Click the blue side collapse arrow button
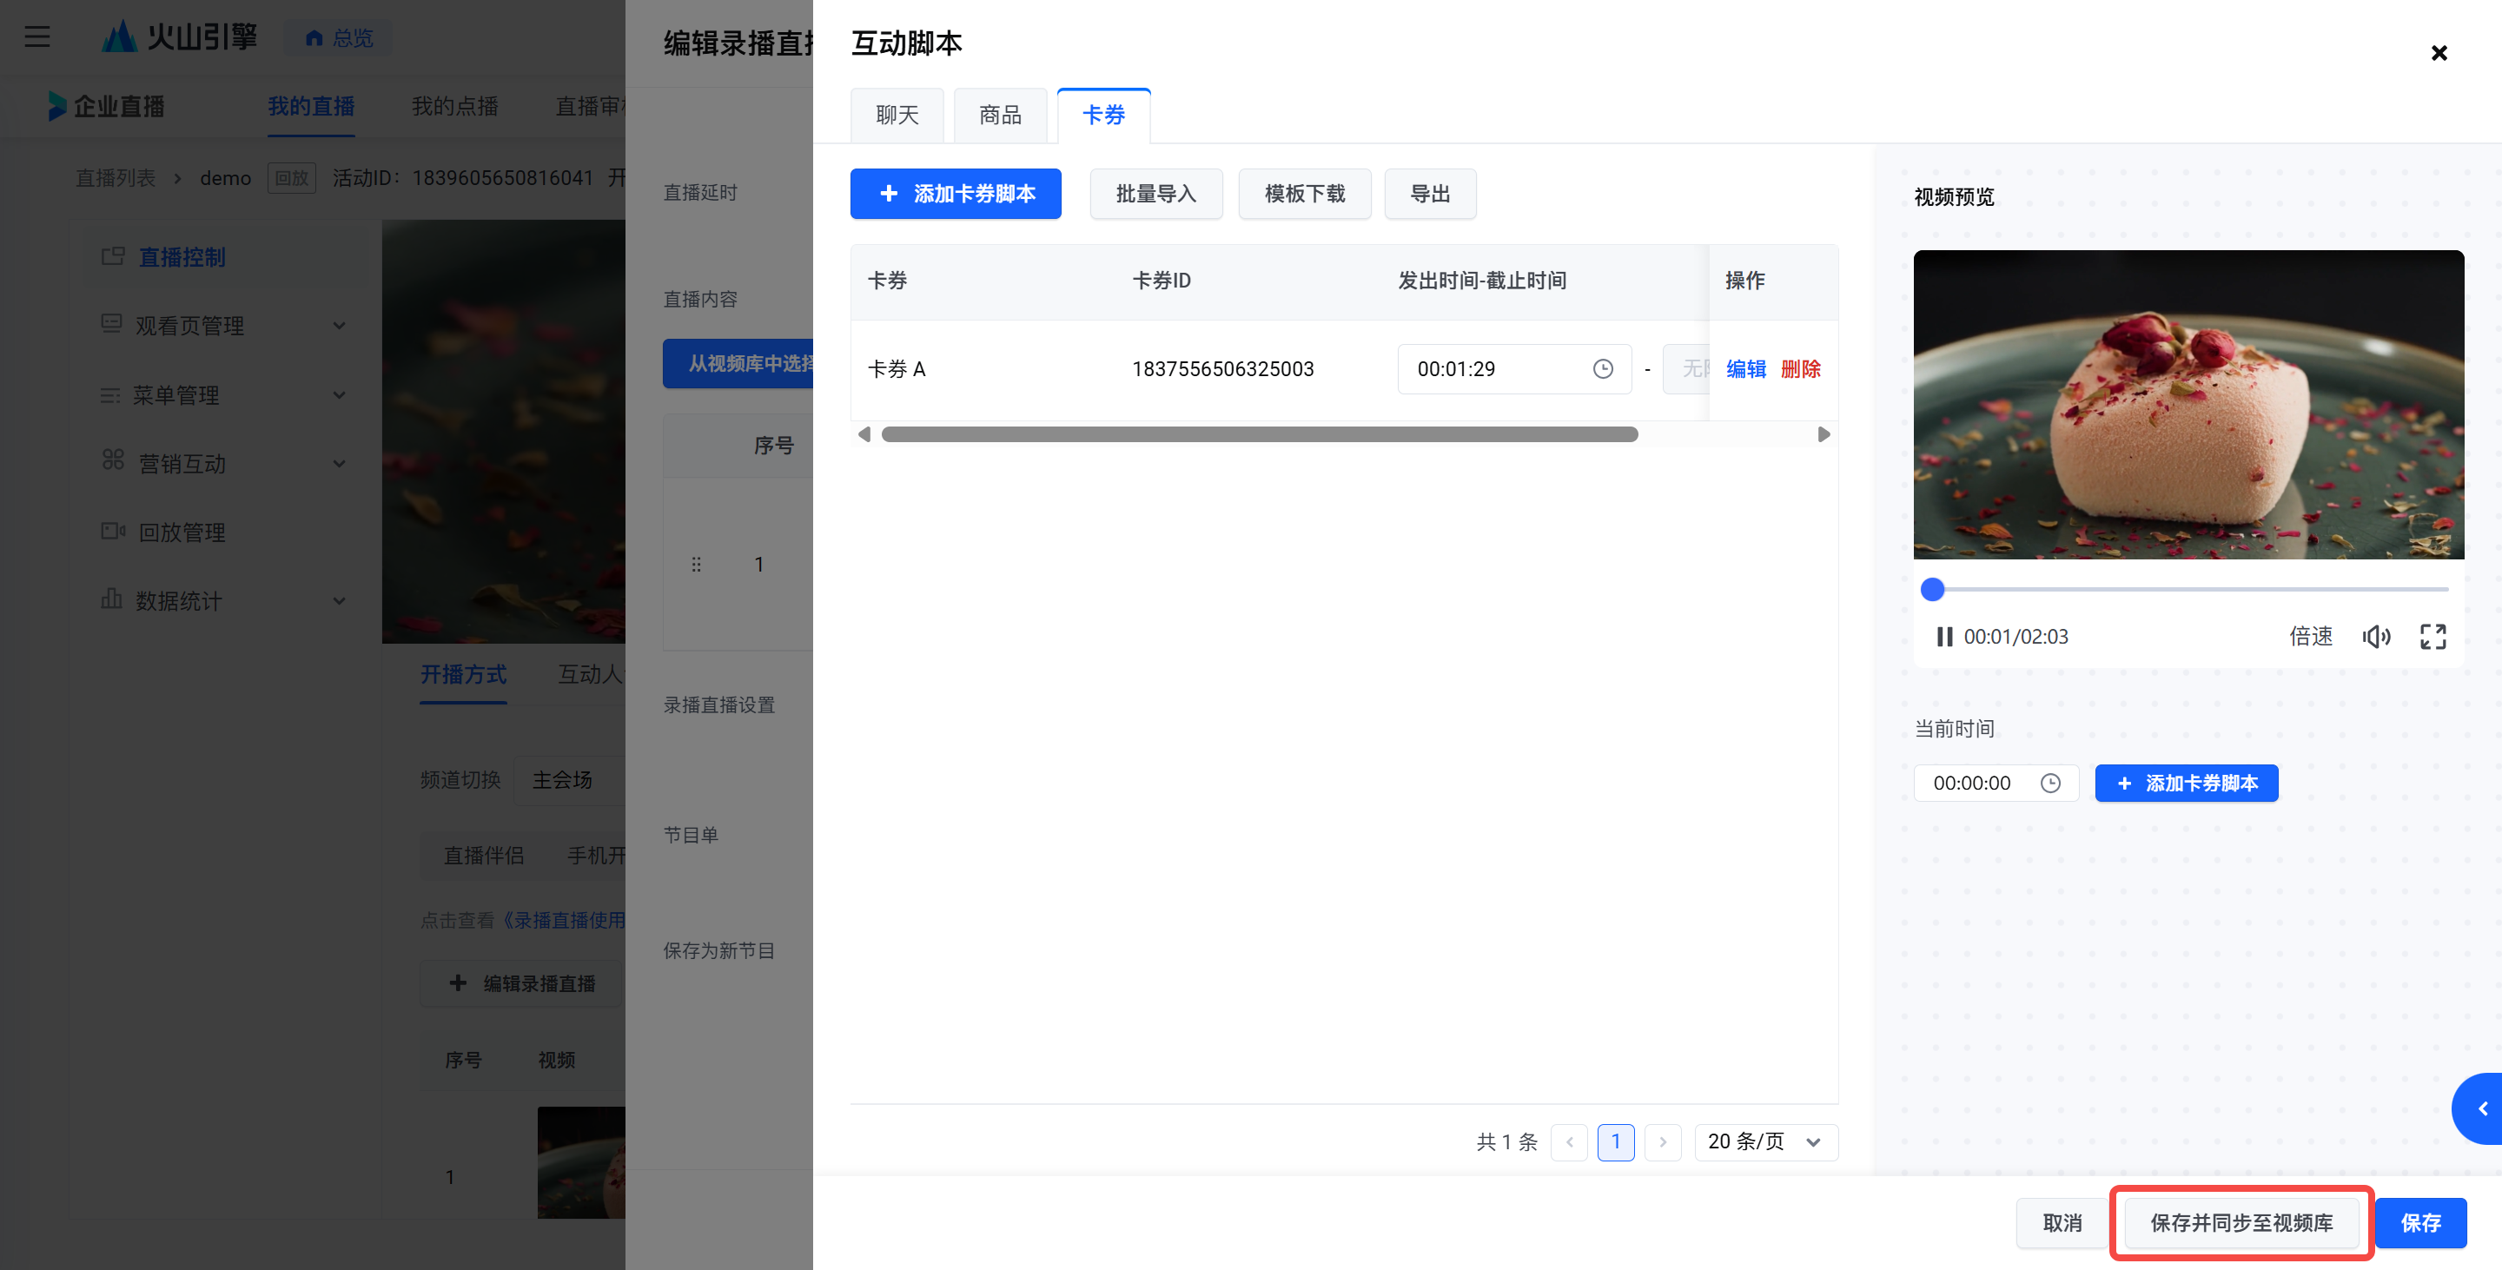This screenshot has height=1270, width=2502. coord(2482,1108)
